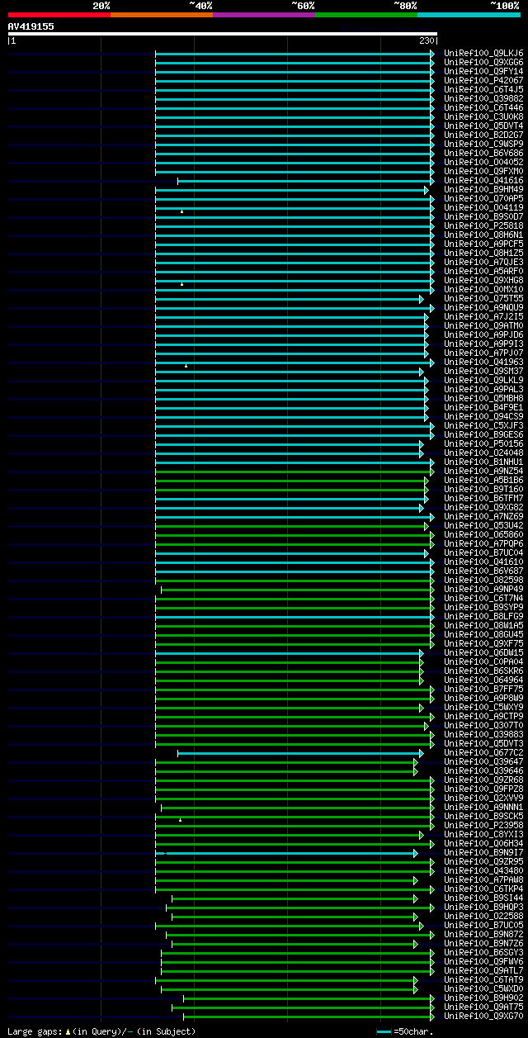
Task: Open hit UniRef100_Q9FY14
Action: [483, 72]
